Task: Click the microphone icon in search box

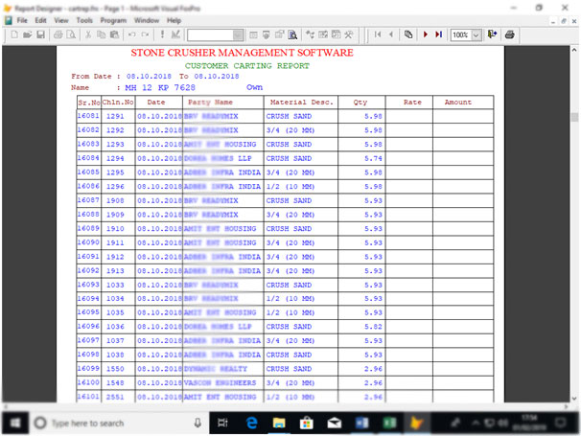Action: click(x=198, y=423)
